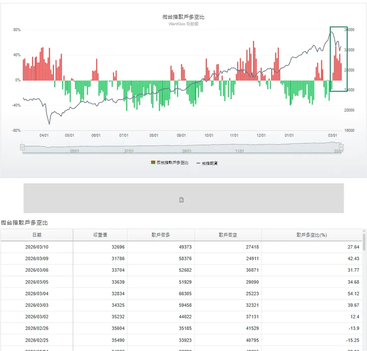Click ratio value 54.12
The width and height of the screenshot is (367, 351).
point(353,293)
